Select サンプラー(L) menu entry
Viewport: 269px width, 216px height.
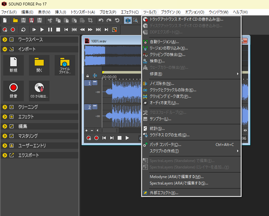click(191, 119)
